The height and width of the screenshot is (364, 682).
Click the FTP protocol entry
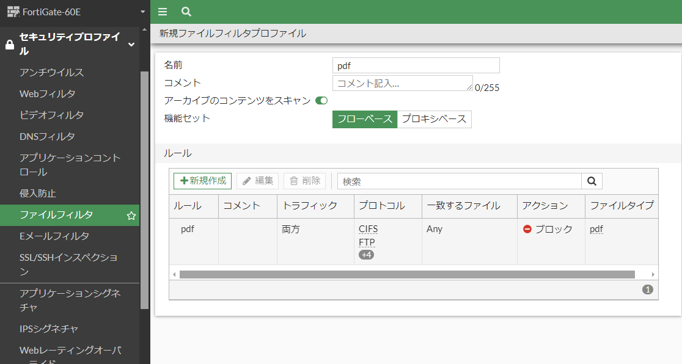367,242
